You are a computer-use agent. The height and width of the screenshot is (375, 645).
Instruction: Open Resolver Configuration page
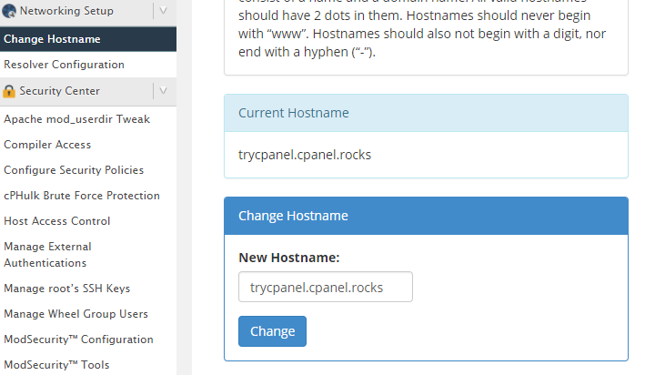[64, 65]
